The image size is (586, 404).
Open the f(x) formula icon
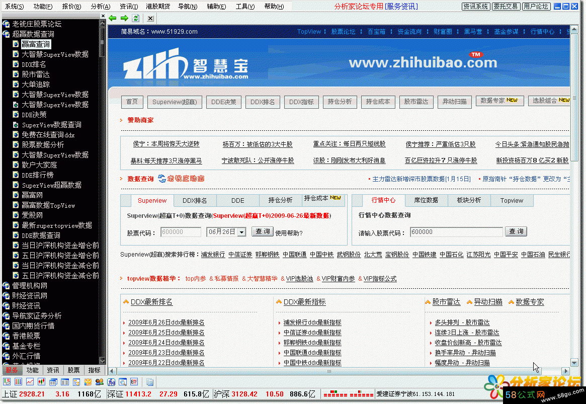pyautogui.click(x=111, y=382)
